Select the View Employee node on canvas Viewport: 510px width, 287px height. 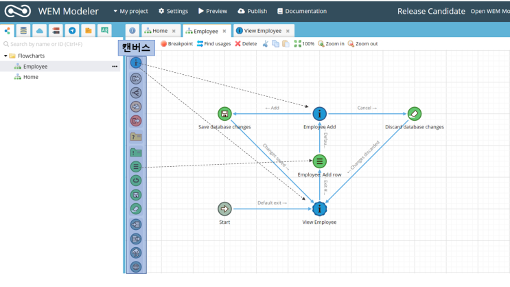[319, 209]
